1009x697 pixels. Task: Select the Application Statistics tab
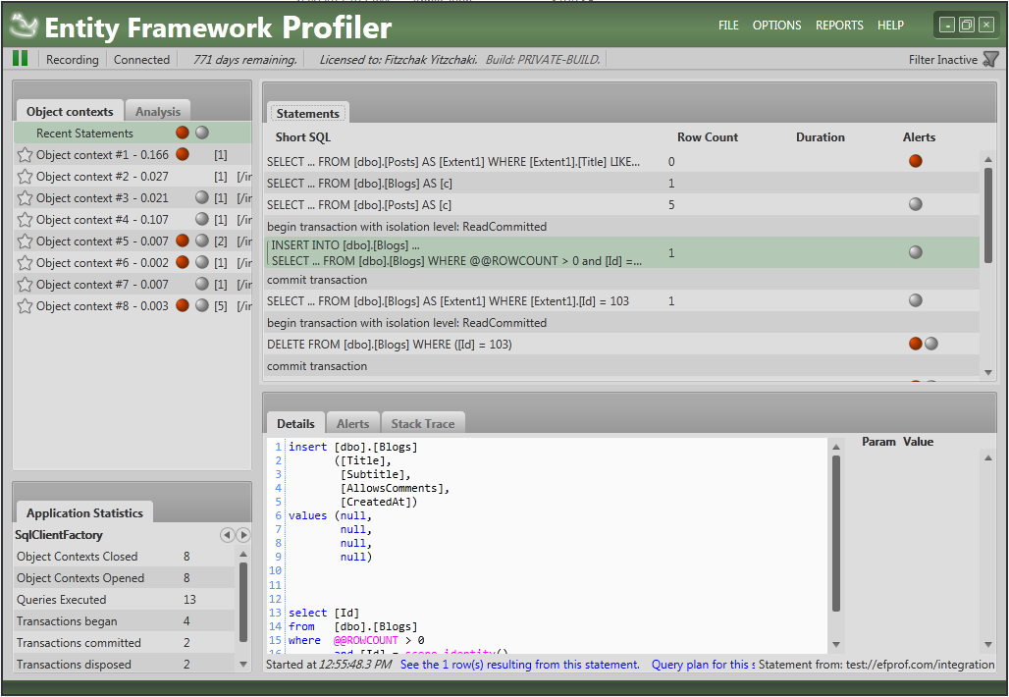pyautogui.click(x=84, y=513)
